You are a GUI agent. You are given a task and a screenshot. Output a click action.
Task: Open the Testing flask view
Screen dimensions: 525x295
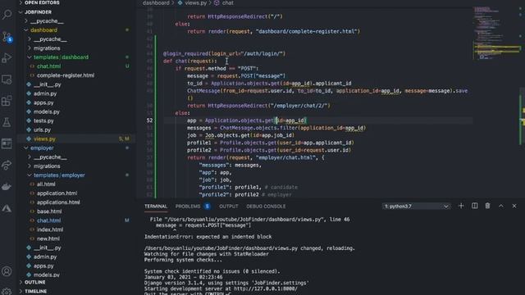7,122
